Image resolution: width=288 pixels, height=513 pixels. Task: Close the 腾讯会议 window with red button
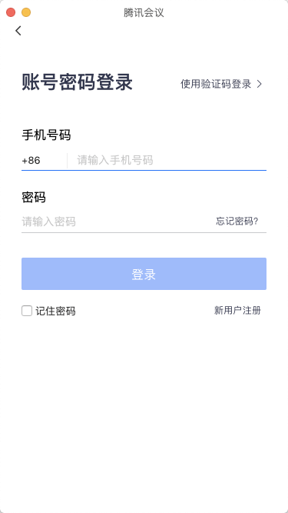(x=11, y=12)
